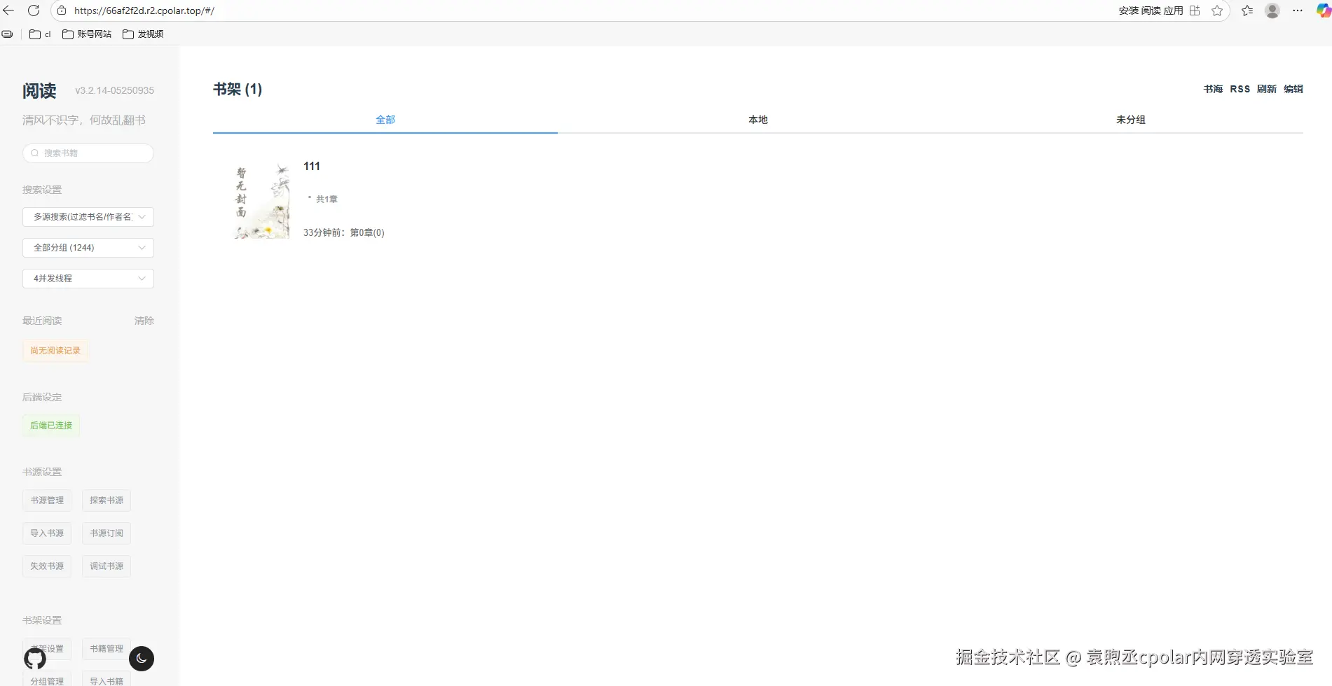Viewport: 1332px width, 686px height.
Task: Open 书源订阅 source subscription
Action: pyautogui.click(x=107, y=533)
